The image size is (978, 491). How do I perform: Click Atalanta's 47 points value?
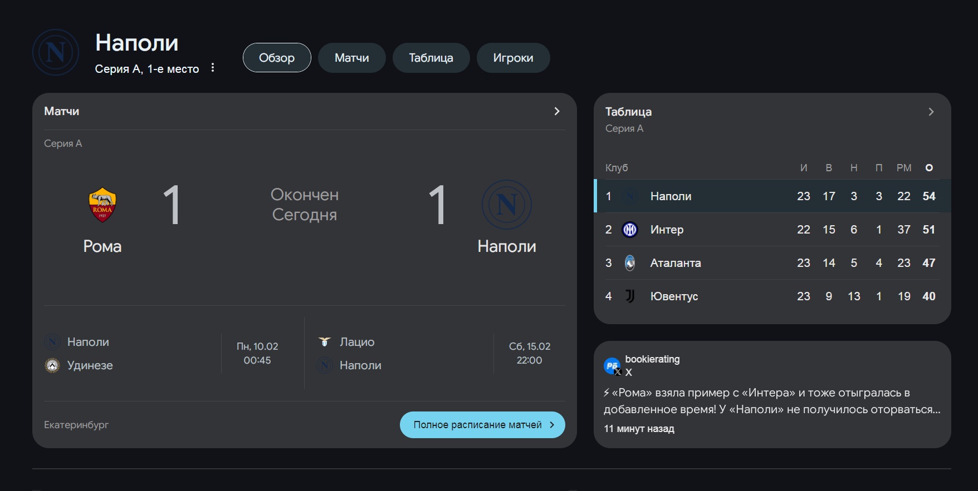(x=929, y=263)
